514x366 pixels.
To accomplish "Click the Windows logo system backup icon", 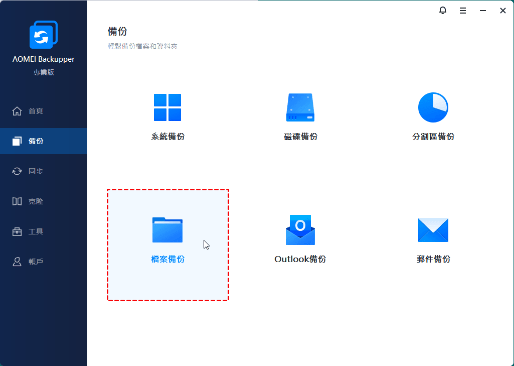I will click(x=167, y=107).
